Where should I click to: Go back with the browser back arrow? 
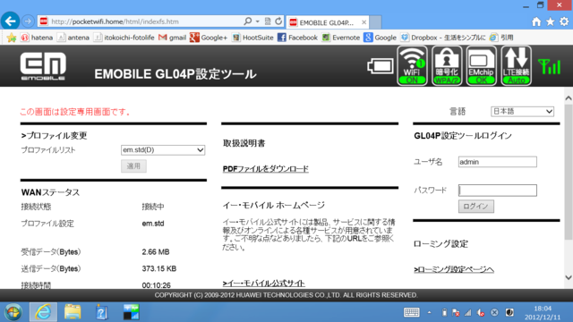coord(10,21)
